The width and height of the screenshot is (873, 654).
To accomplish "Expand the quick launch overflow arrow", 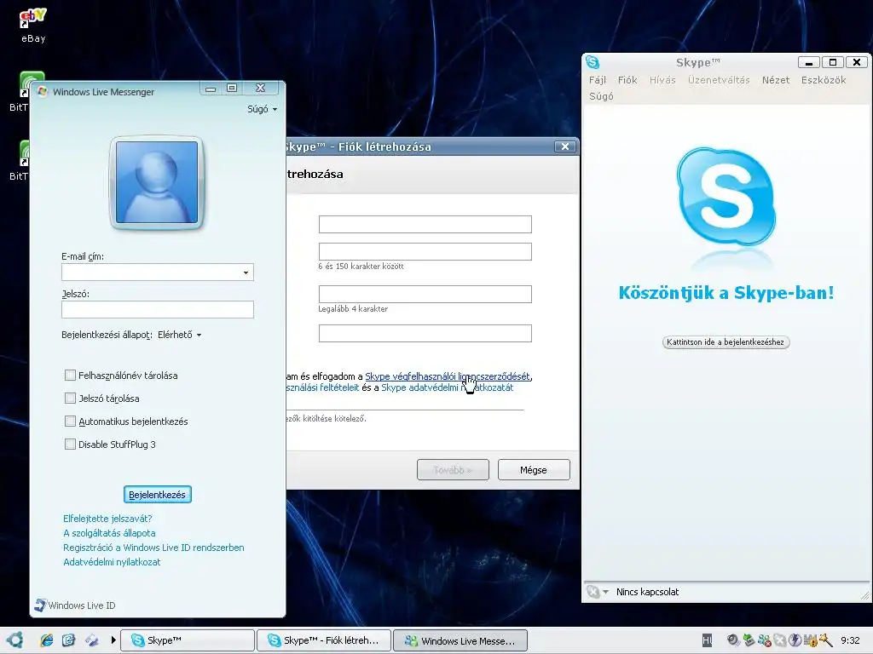I will point(113,640).
